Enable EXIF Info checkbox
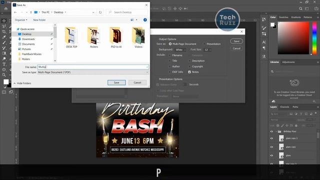Image resolution: width=320 pixels, height=180 pixels. click(x=169, y=72)
